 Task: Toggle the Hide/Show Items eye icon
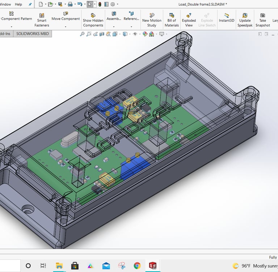[135, 34]
